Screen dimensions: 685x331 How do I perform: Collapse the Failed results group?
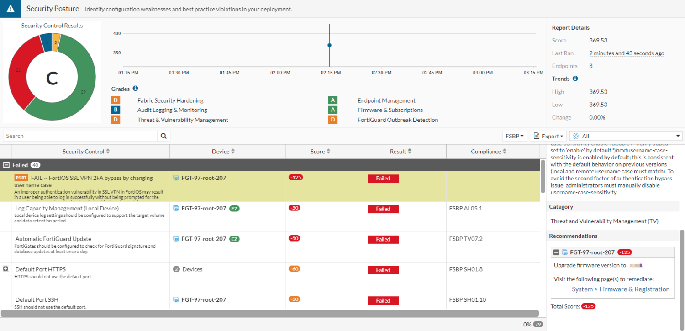click(6, 165)
